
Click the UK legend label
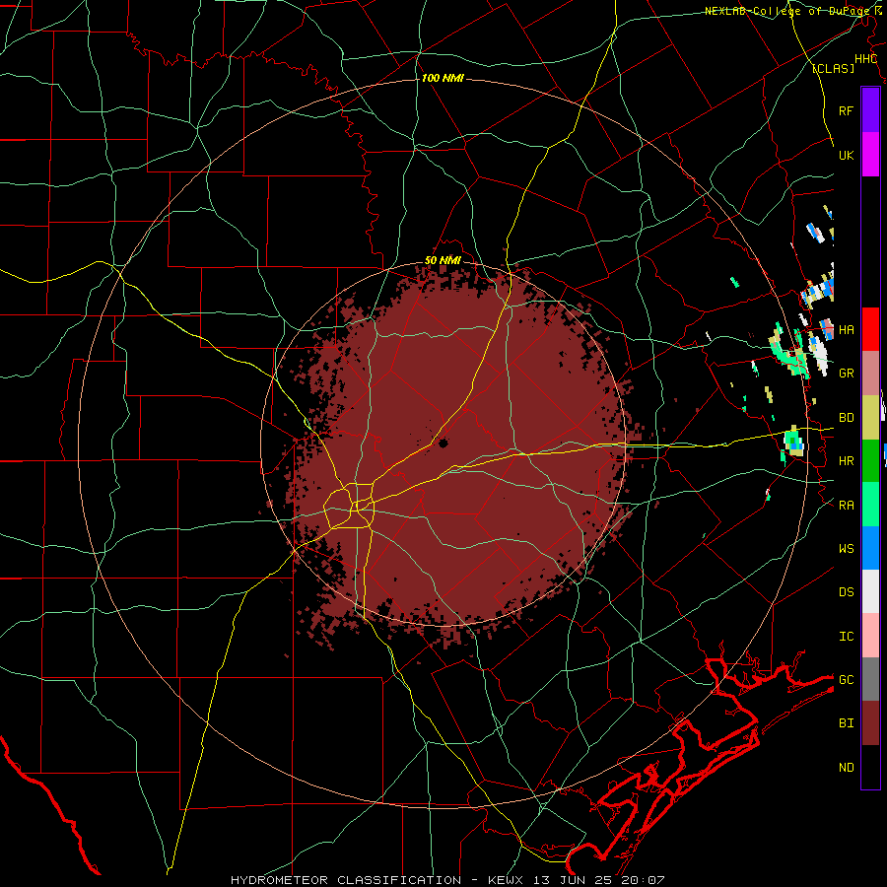pos(846,155)
